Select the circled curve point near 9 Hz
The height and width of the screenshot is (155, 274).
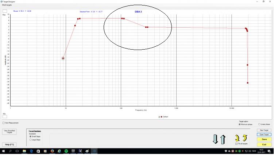pos(63,58)
